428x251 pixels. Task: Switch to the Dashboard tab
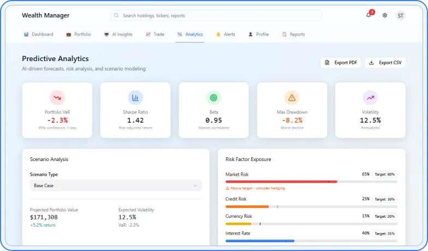click(x=38, y=34)
